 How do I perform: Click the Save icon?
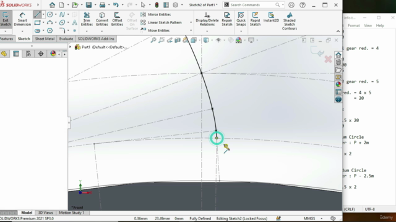coord(88,5)
